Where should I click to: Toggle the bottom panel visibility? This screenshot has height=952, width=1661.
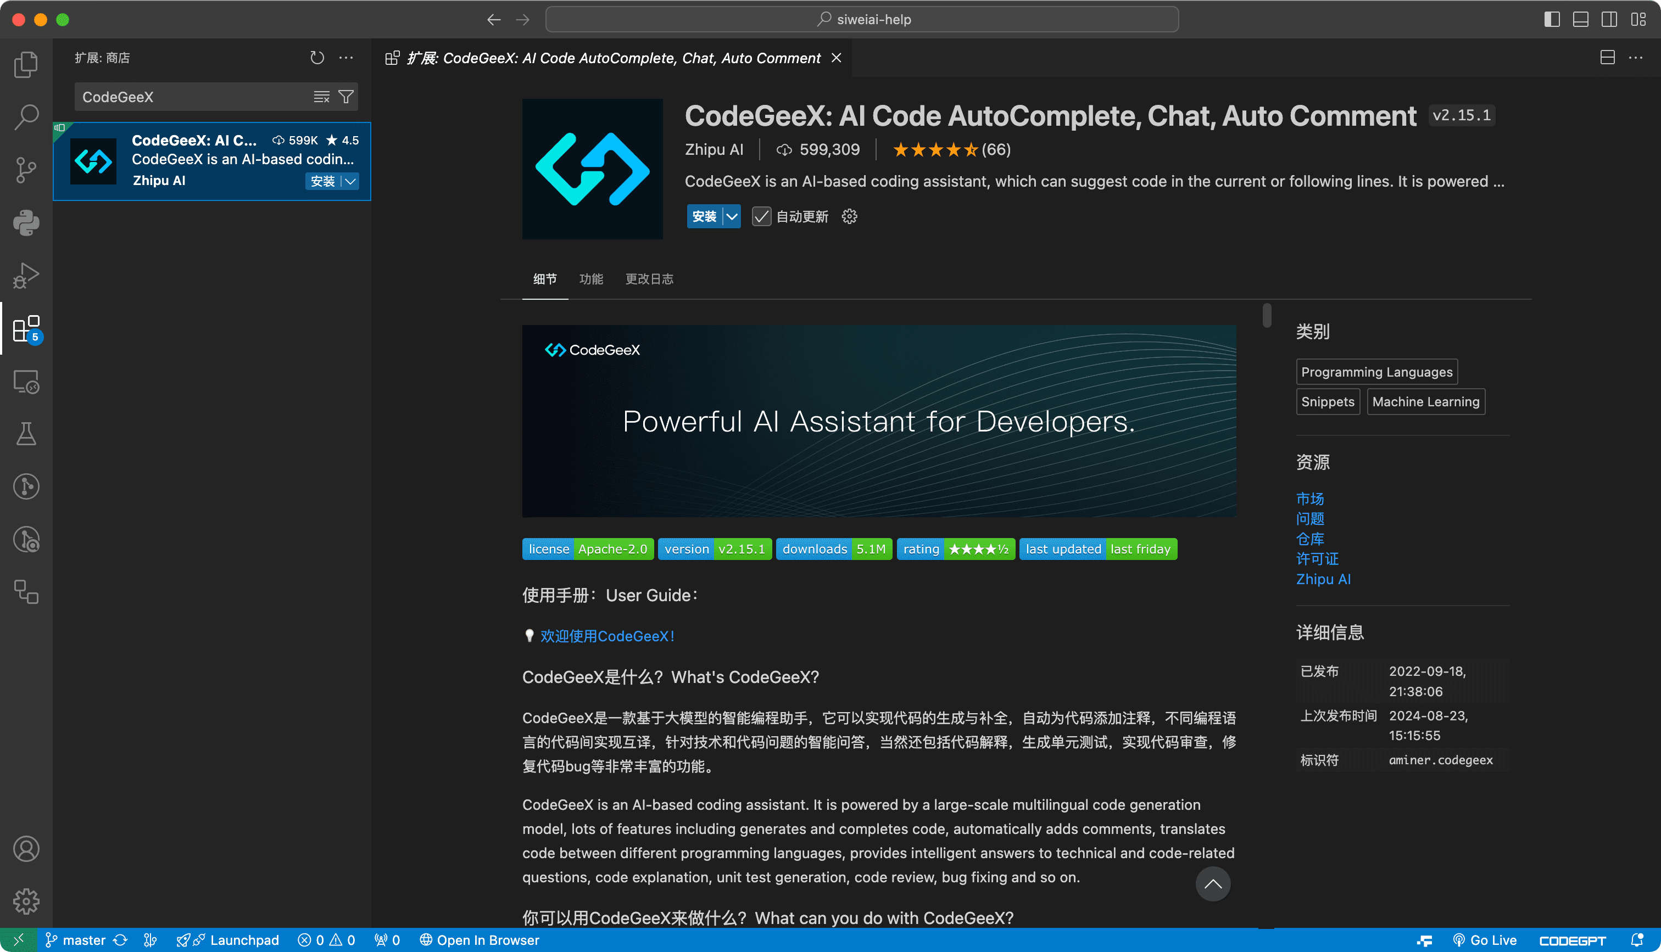coord(1580,19)
